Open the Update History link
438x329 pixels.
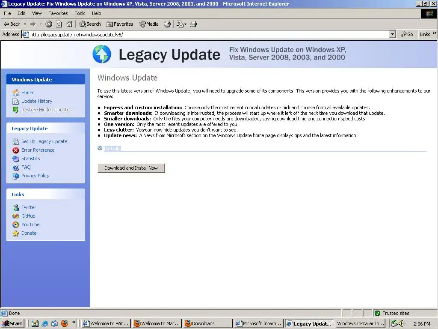tap(37, 101)
